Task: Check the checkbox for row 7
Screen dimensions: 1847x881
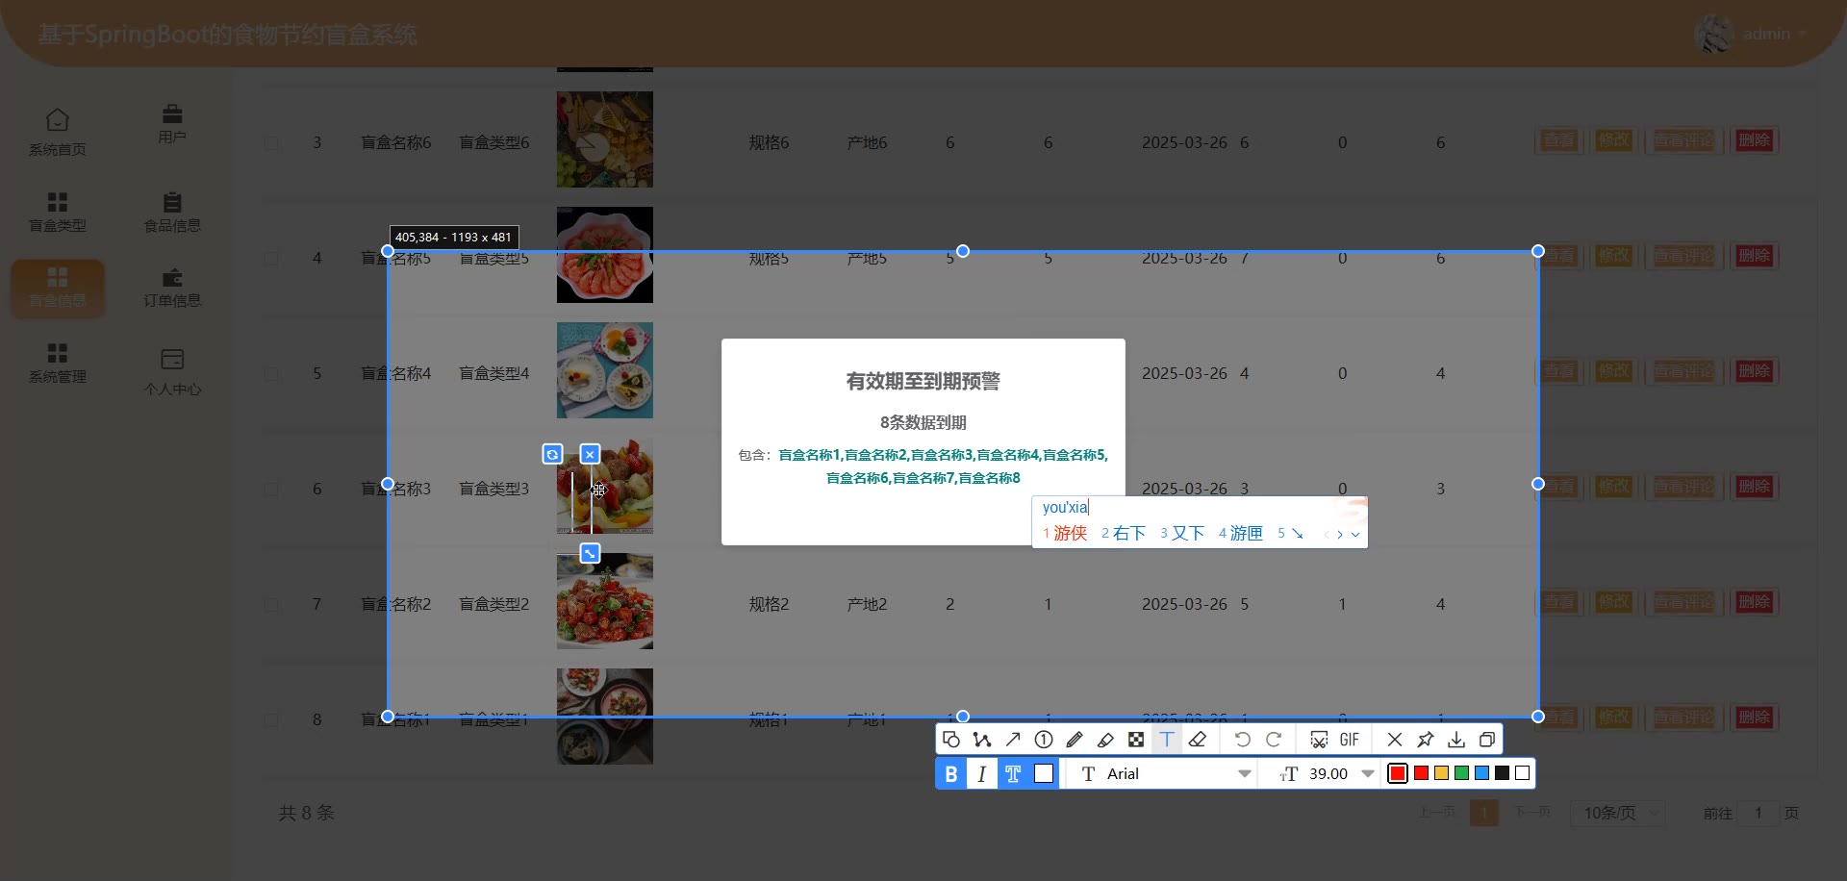Action: [x=271, y=605]
